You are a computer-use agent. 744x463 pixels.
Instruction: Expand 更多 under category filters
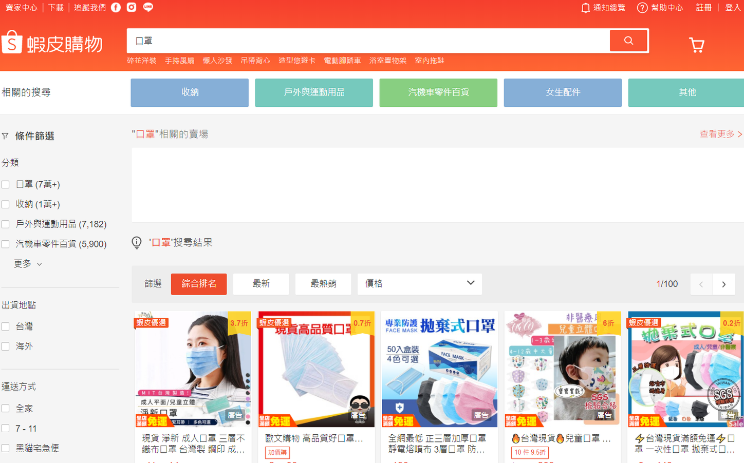[x=28, y=264]
